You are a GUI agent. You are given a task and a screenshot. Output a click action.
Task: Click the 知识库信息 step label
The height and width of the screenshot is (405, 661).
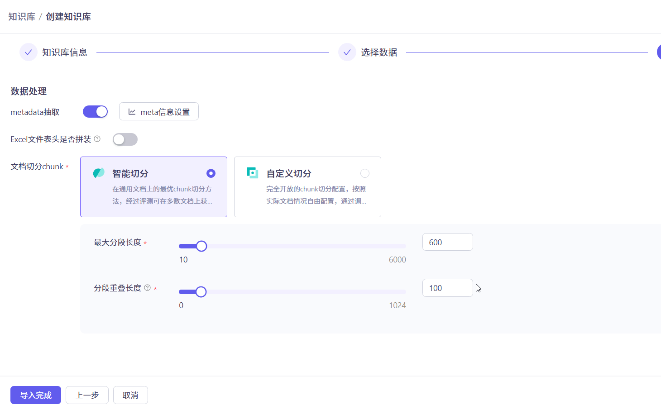(65, 52)
